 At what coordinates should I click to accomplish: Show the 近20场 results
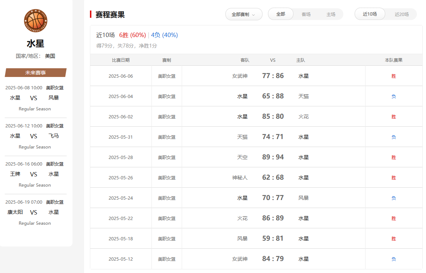pos(402,15)
